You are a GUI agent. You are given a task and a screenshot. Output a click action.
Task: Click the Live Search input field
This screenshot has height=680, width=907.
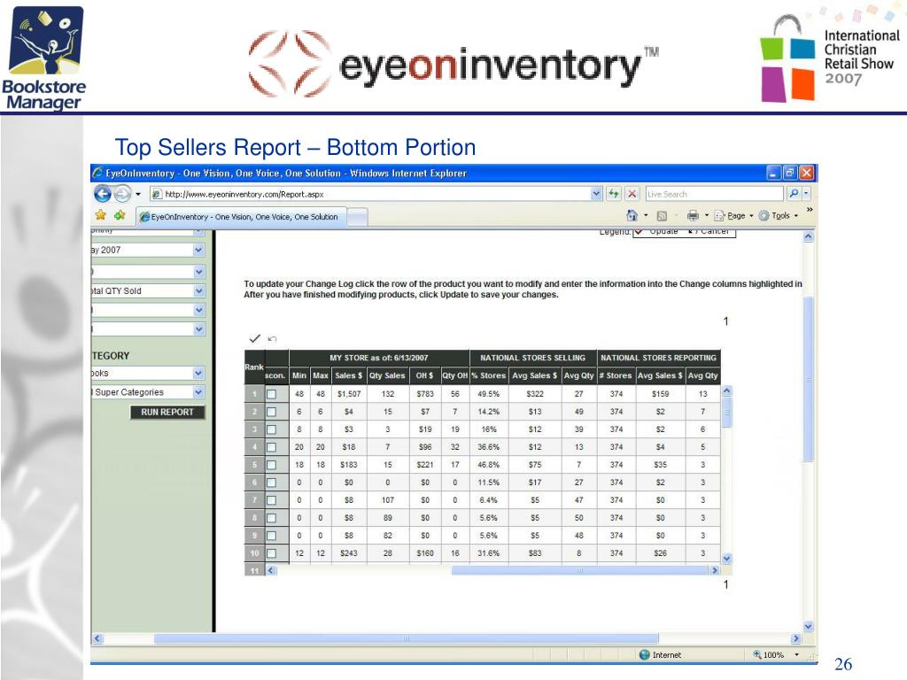[715, 194]
